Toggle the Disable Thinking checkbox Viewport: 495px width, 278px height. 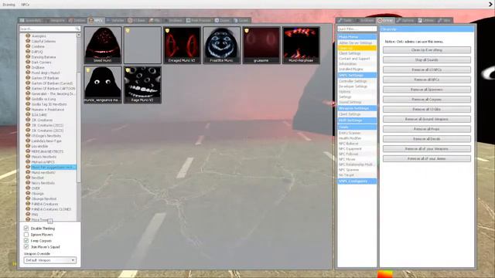pos(26,229)
